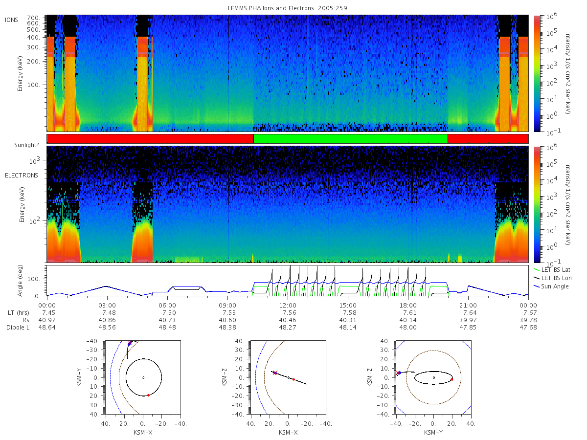This screenshot has width=587, height=440.
Task: Click the 03:00 time axis label
Action: 107,305
